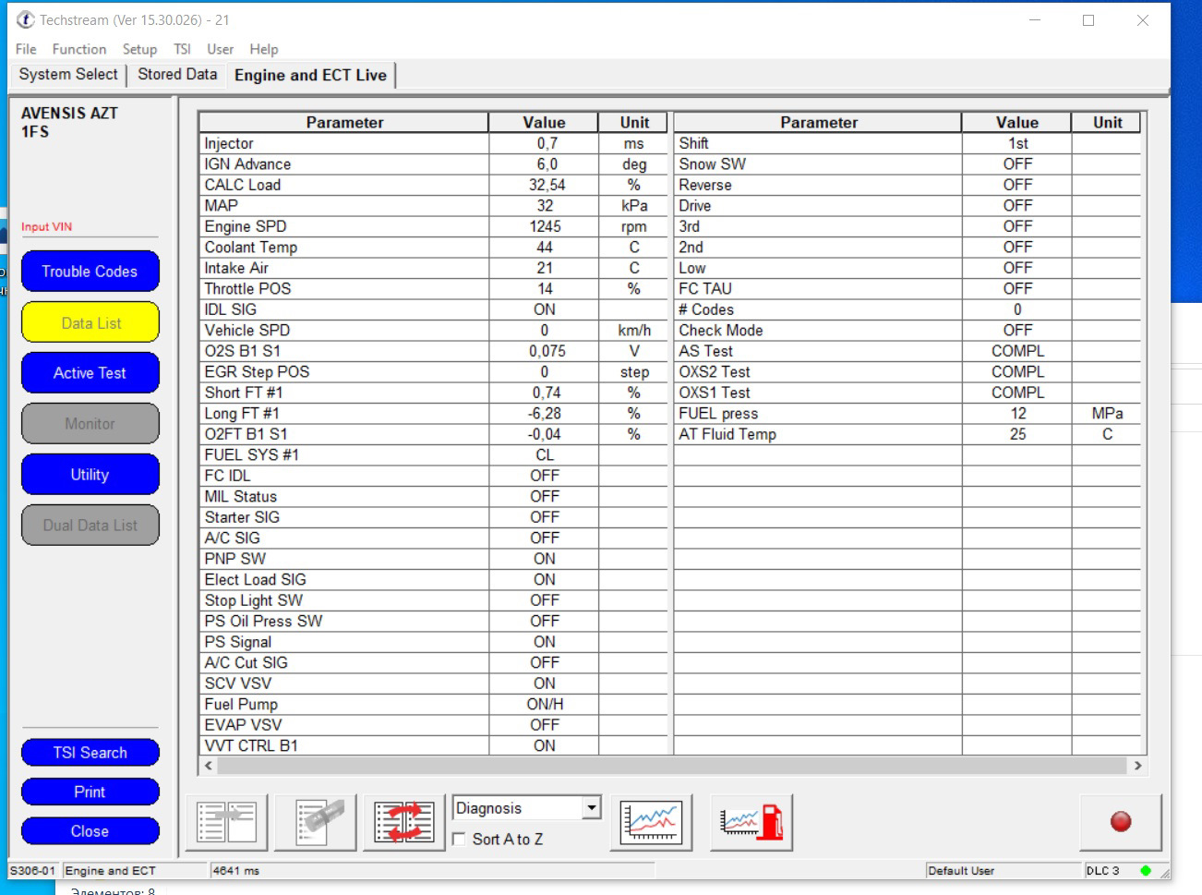
Task: Select the O2S B1 S1 parameter
Action: tap(243, 351)
